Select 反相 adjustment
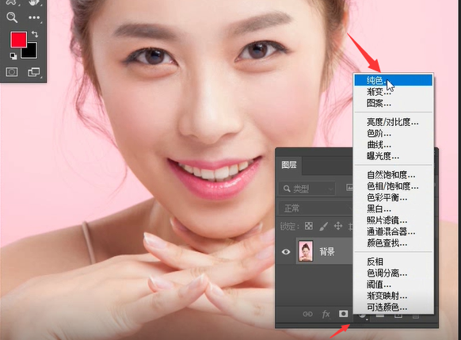Screen dimensions: 461x340 point(393,262)
